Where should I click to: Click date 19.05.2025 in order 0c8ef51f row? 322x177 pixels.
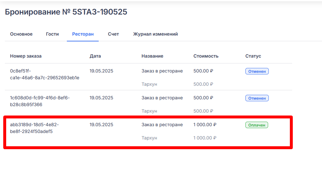(x=101, y=71)
